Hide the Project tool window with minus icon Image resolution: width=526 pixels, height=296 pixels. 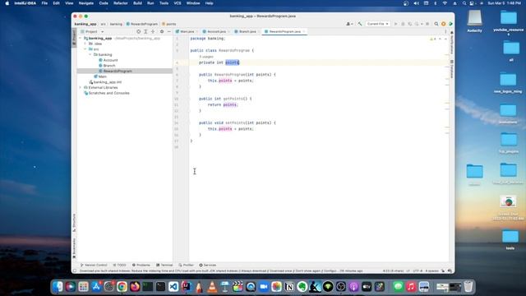169,31
